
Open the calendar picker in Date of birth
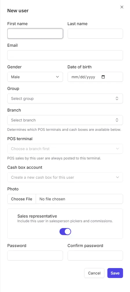(103, 77)
